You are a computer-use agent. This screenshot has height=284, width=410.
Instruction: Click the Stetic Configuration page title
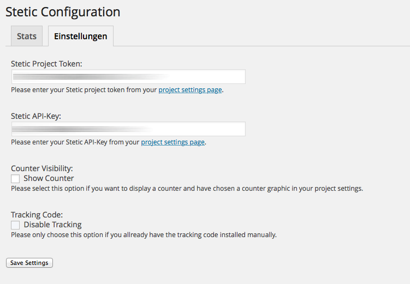[x=63, y=12]
